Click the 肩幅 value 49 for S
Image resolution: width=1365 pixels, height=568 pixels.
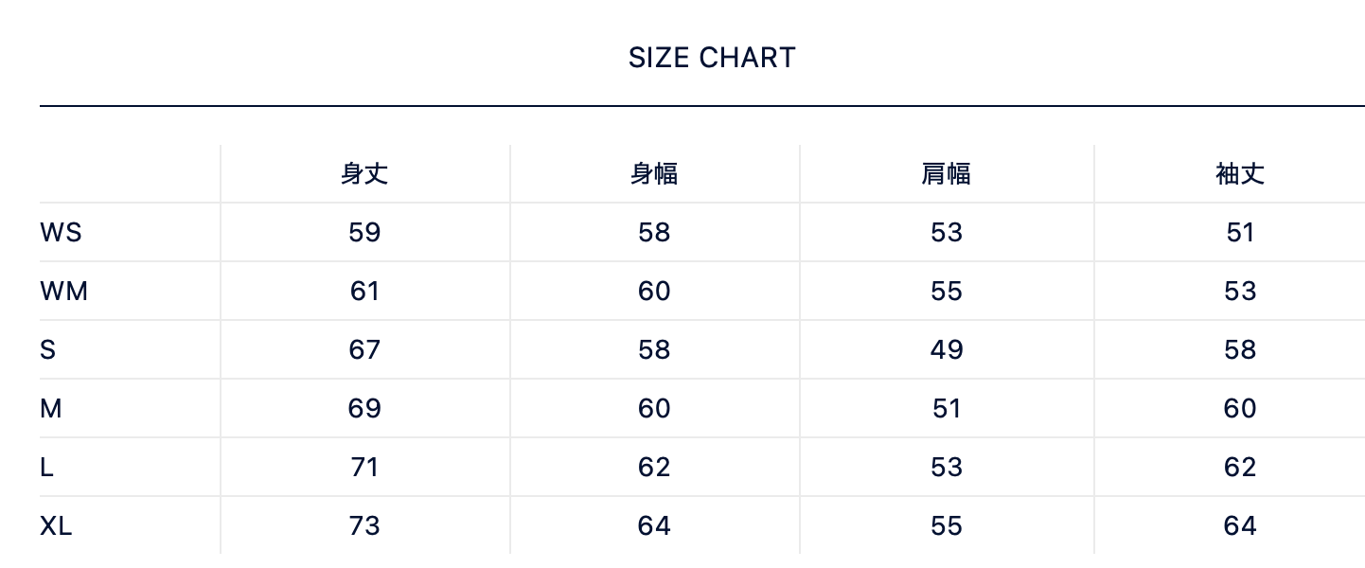[946, 350]
